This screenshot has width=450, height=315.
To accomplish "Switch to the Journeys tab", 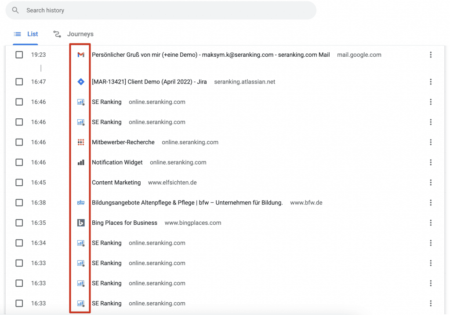I will 80,34.
